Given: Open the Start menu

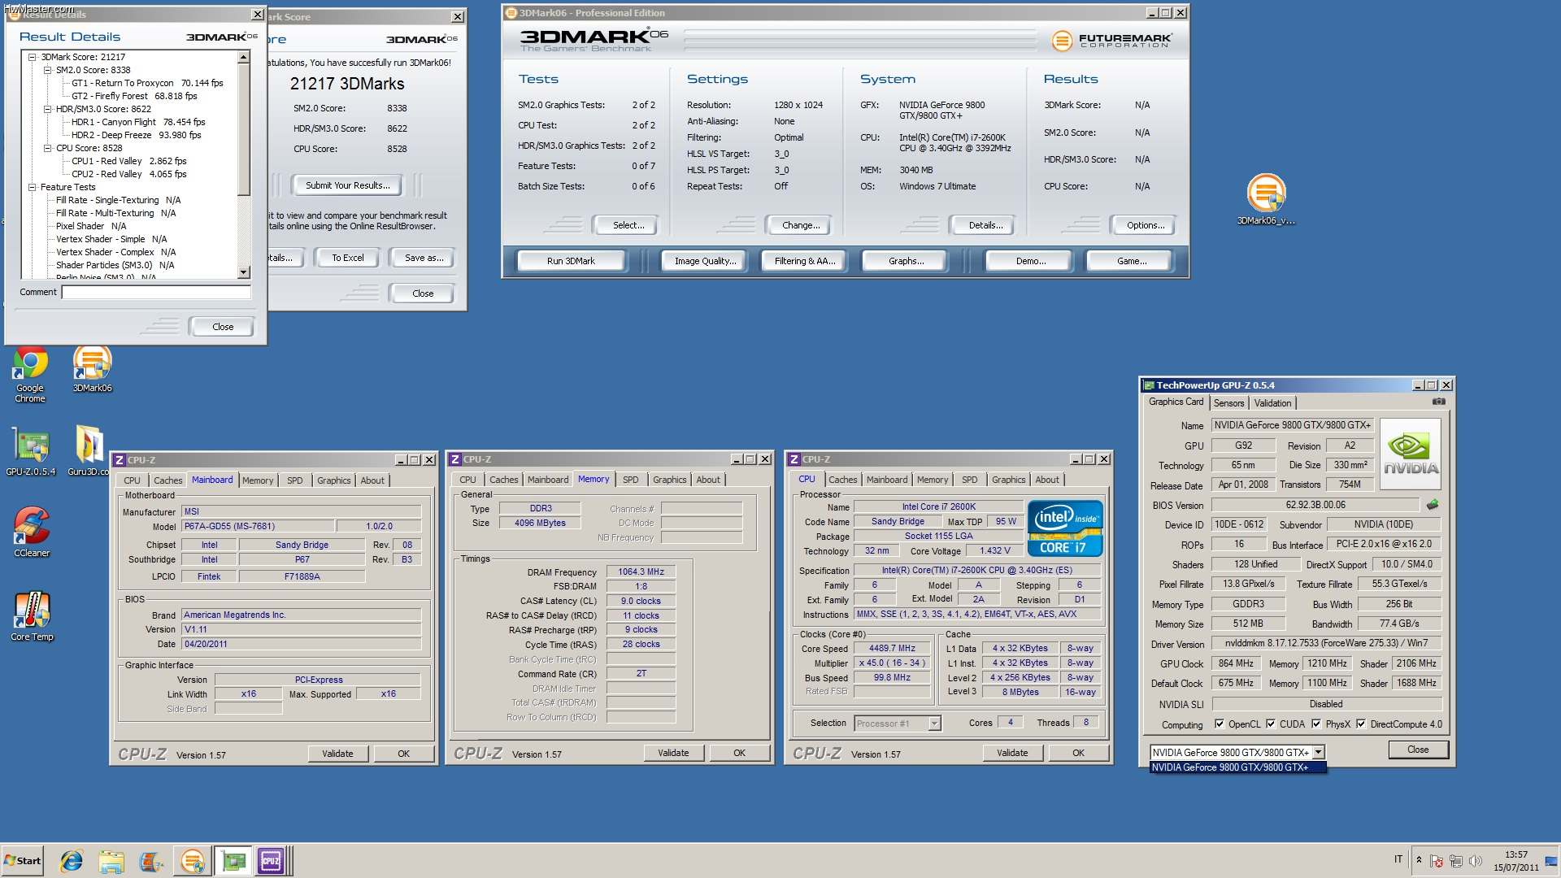Looking at the screenshot, I should point(23,860).
